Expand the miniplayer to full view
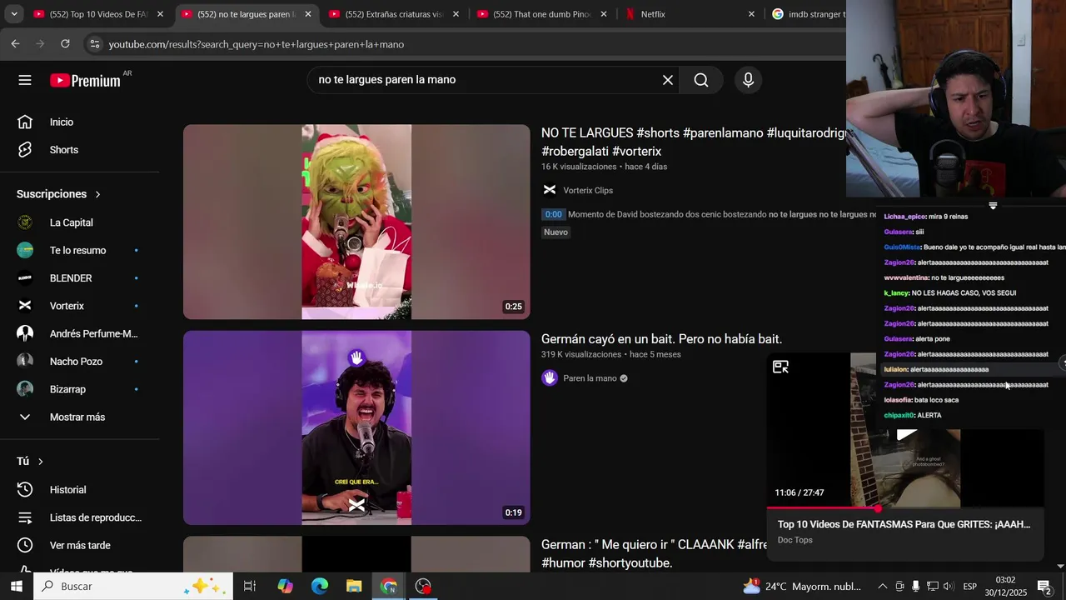 coord(780,367)
